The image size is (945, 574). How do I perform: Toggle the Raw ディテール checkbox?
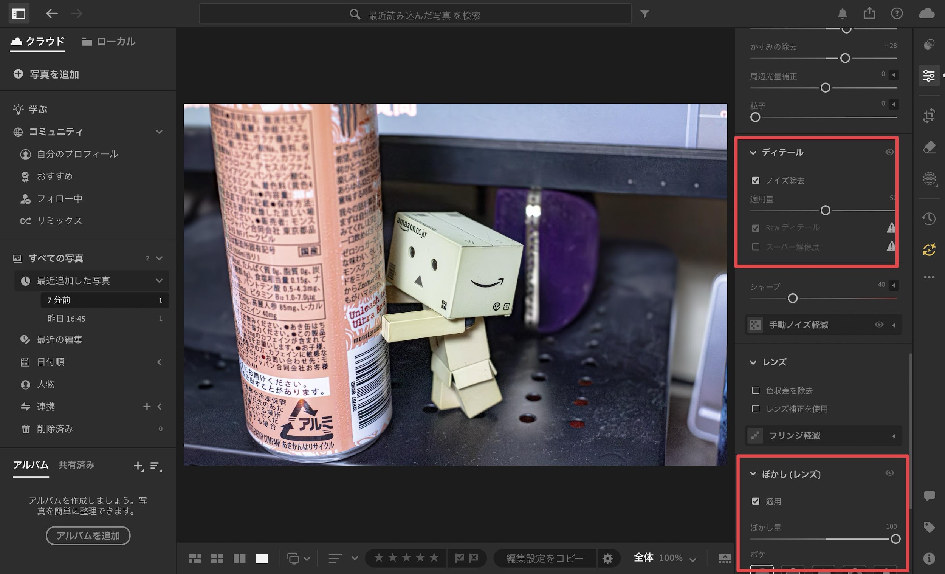[755, 228]
